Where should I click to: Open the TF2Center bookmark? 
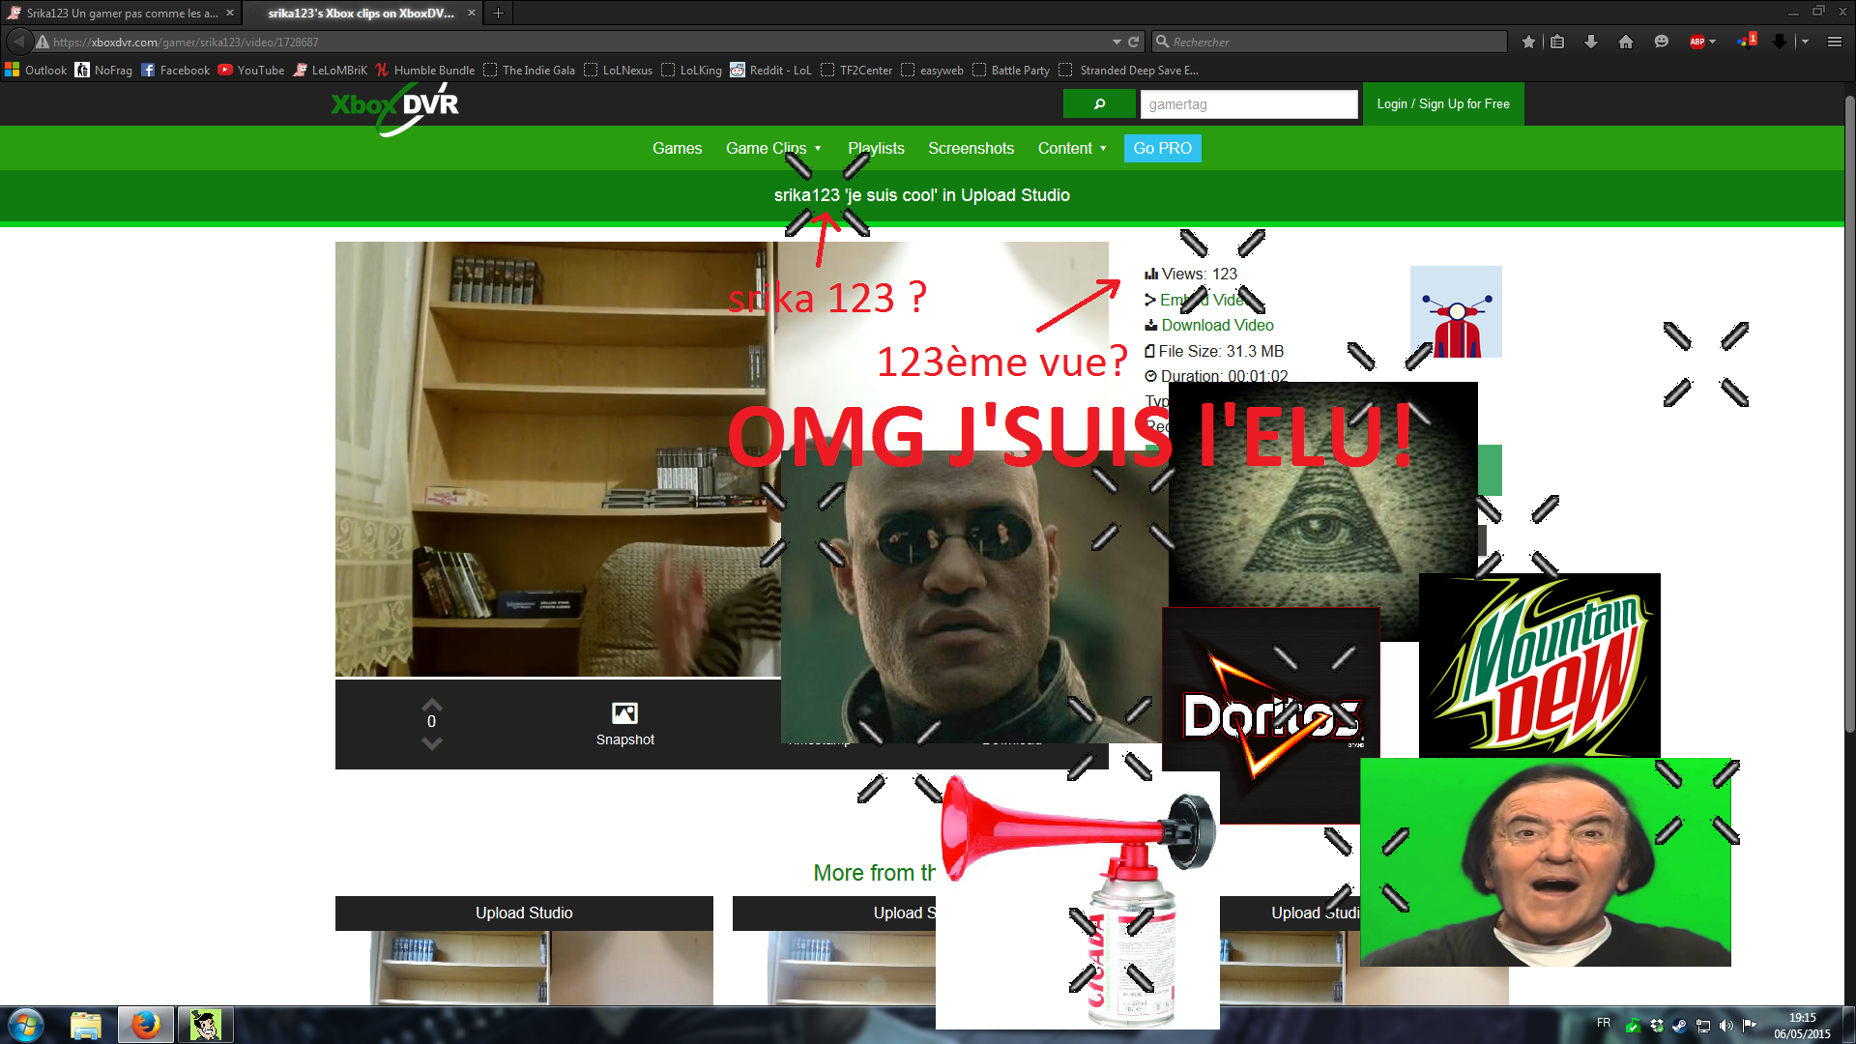click(x=856, y=70)
